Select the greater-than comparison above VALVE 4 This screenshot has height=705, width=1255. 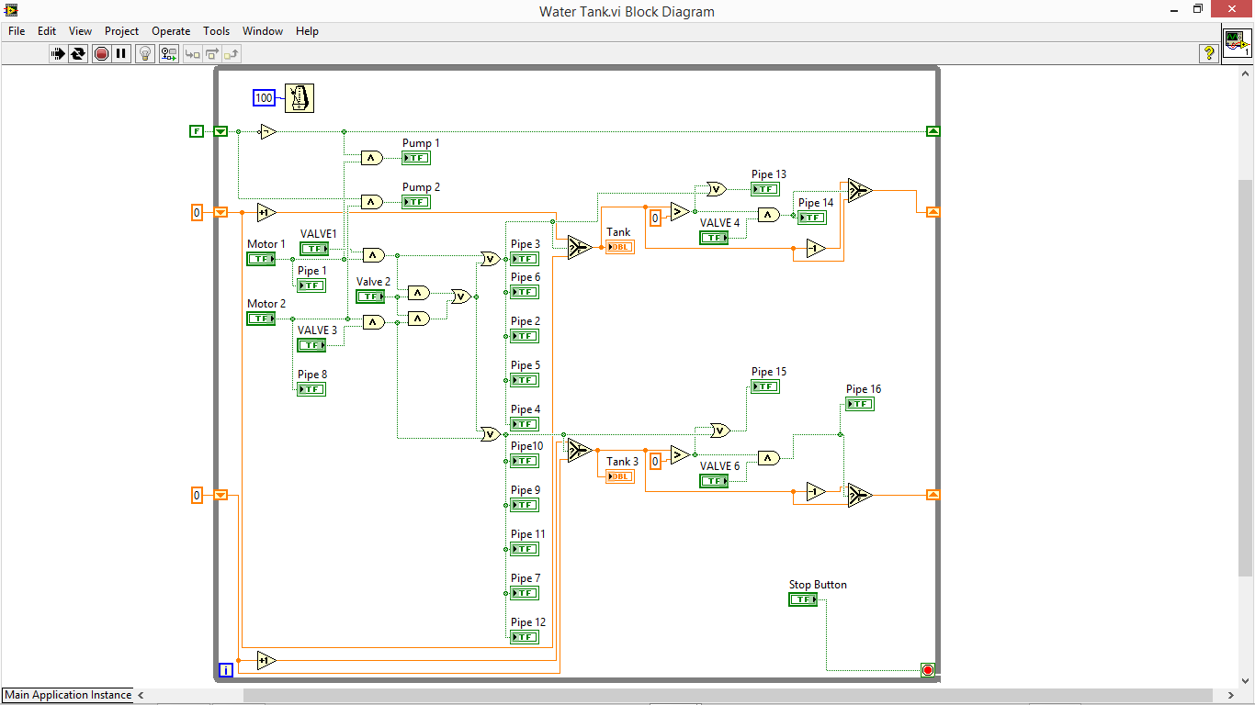click(x=680, y=213)
